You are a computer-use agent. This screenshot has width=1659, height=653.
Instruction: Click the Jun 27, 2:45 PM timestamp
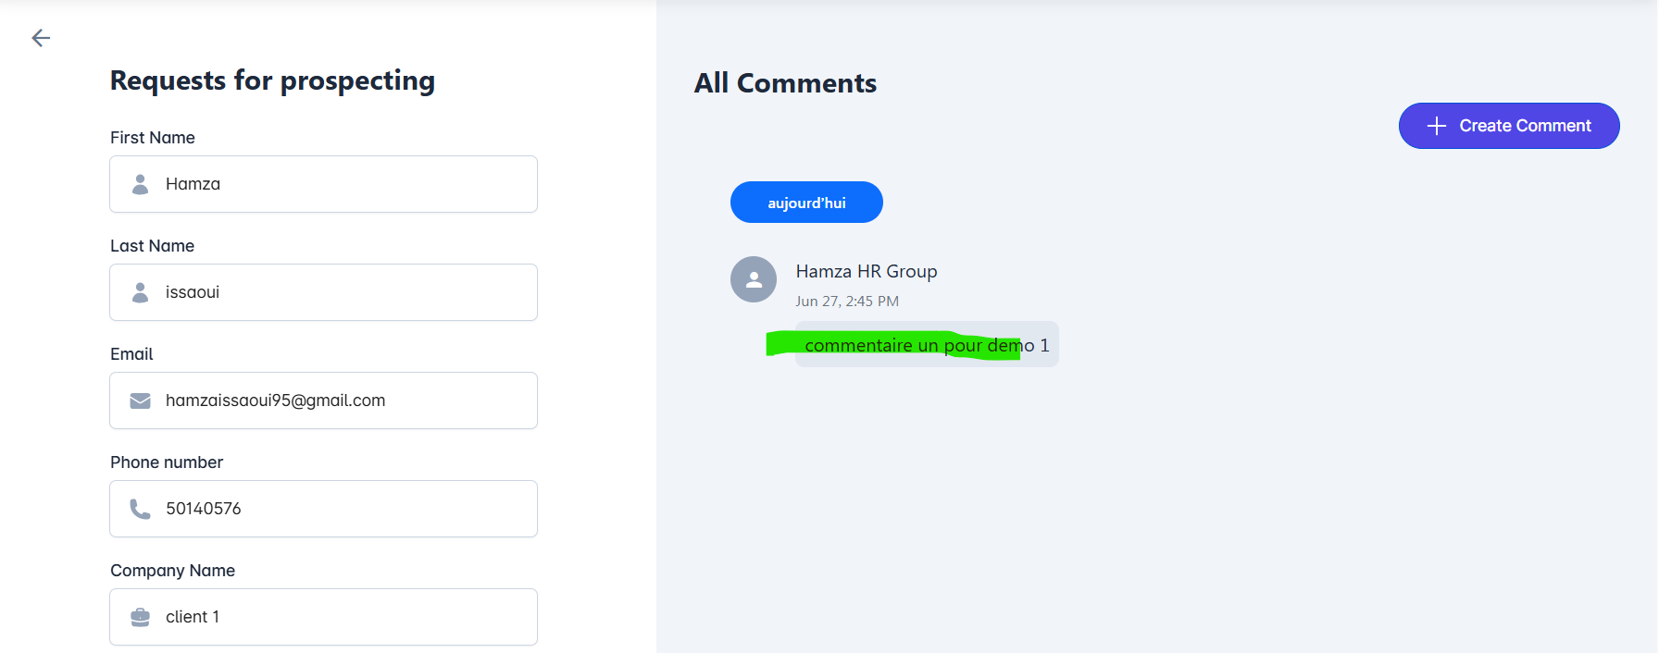click(847, 302)
